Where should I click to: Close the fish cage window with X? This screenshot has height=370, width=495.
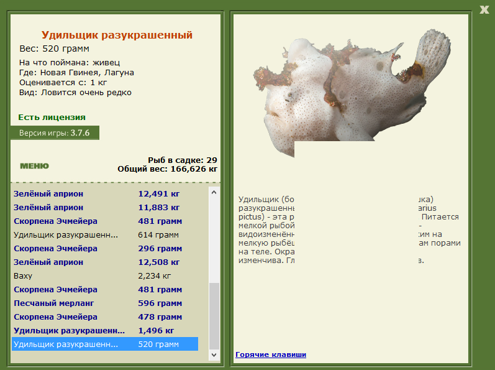(484, 9)
